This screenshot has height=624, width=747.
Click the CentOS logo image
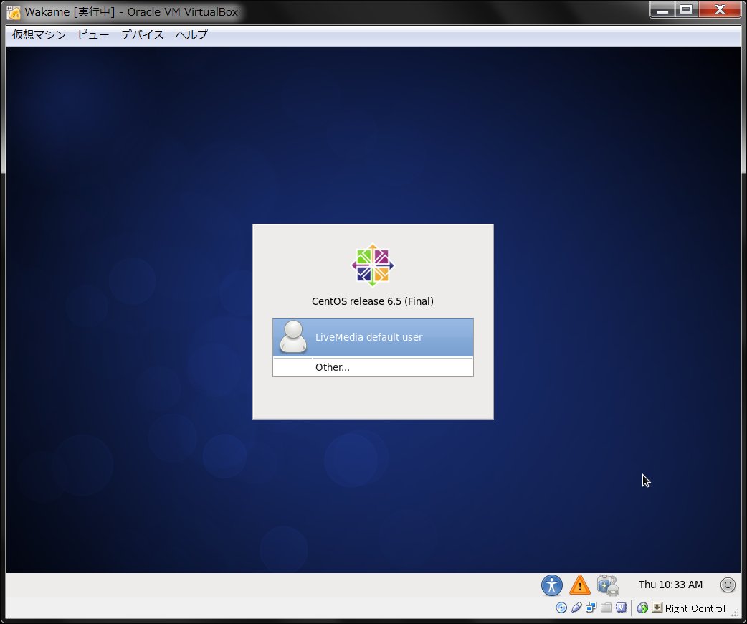coord(373,265)
